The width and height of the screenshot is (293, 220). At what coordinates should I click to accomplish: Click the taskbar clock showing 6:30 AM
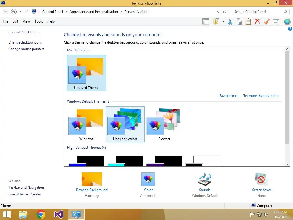click(x=280, y=215)
